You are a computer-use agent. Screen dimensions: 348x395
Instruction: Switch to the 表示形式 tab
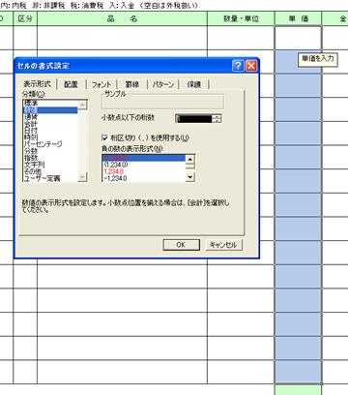[x=37, y=84]
